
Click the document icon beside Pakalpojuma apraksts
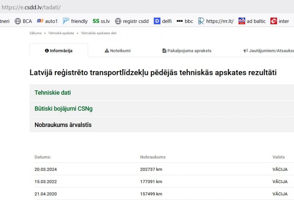164,51
